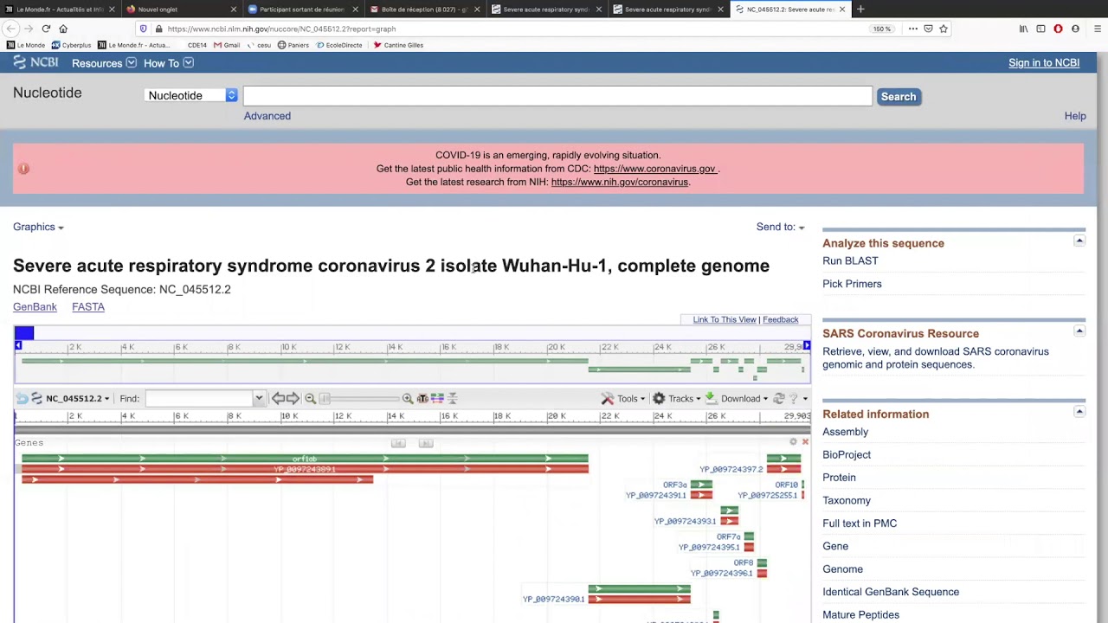Open the FASTA view link
The image size is (1108, 623).
[x=88, y=307]
